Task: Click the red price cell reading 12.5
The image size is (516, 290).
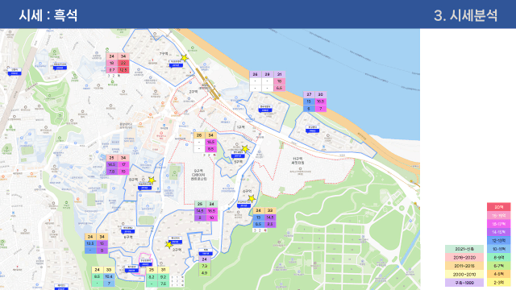Action: click(x=123, y=70)
